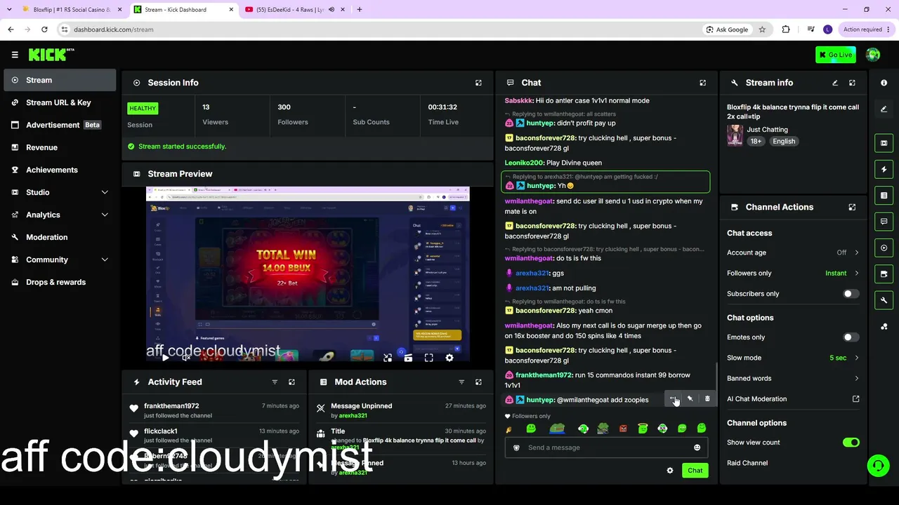Select Stream in the sidebar
This screenshot has width=899, height=505.
pos(60,80)
